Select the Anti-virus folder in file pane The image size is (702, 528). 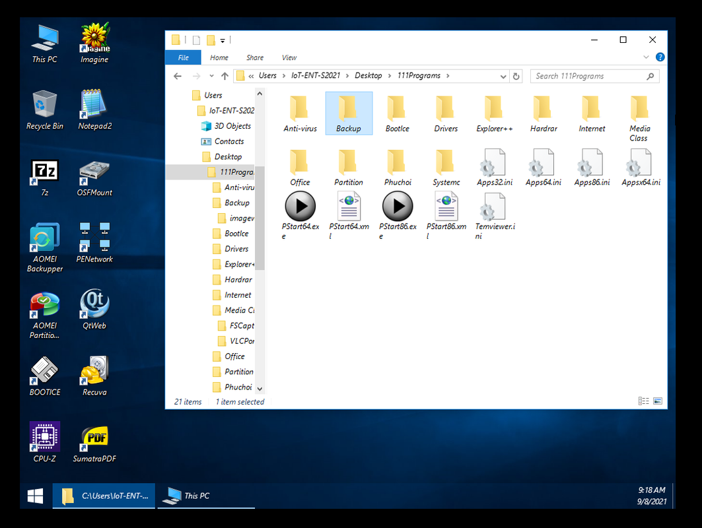300,114
